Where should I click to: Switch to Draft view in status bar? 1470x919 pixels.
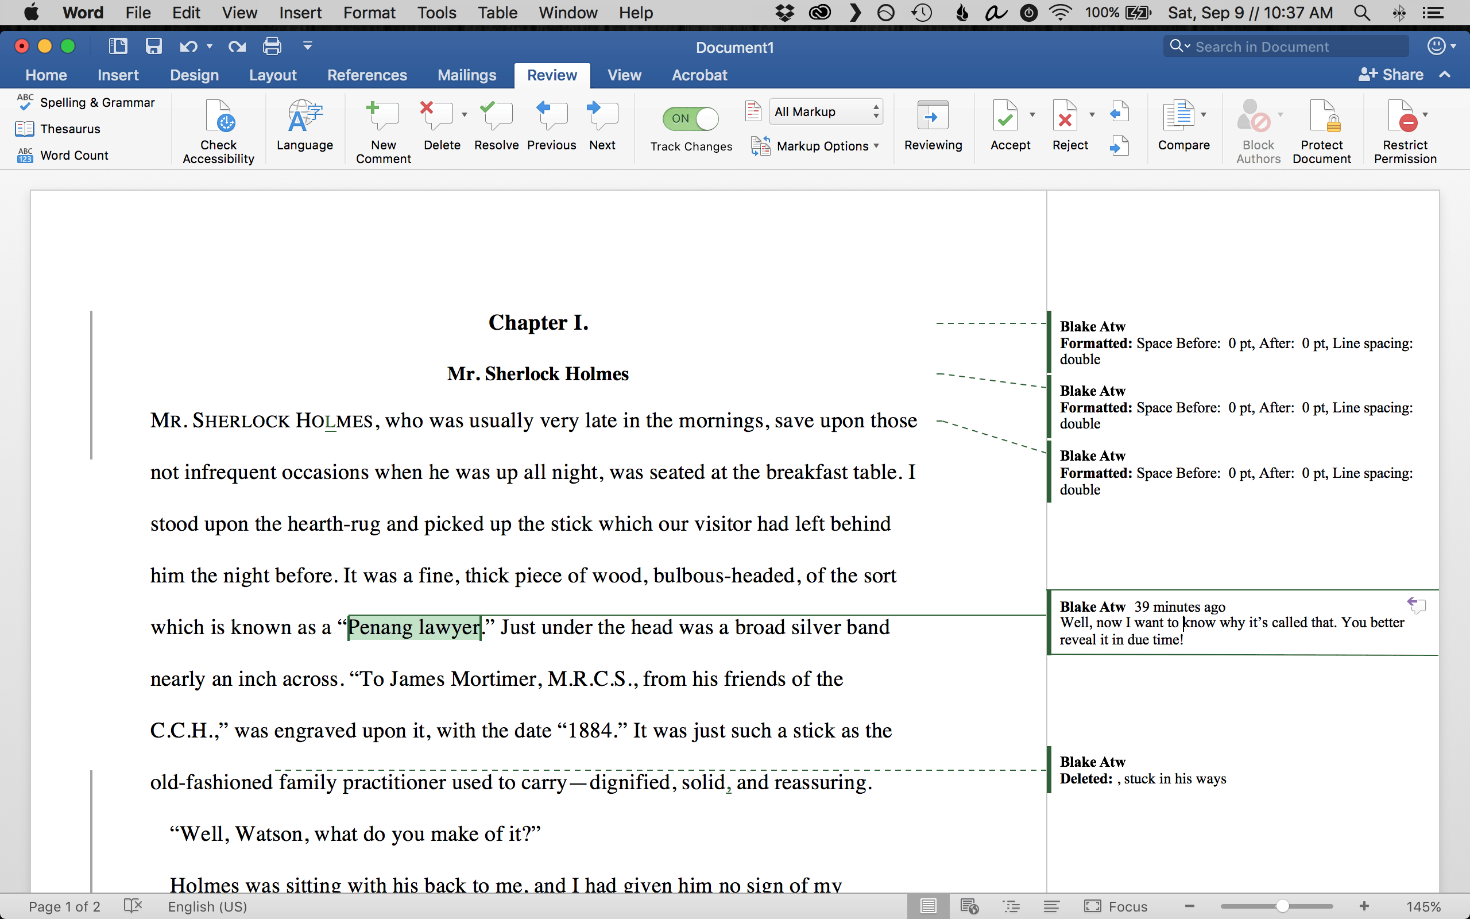pos(1051,906)
